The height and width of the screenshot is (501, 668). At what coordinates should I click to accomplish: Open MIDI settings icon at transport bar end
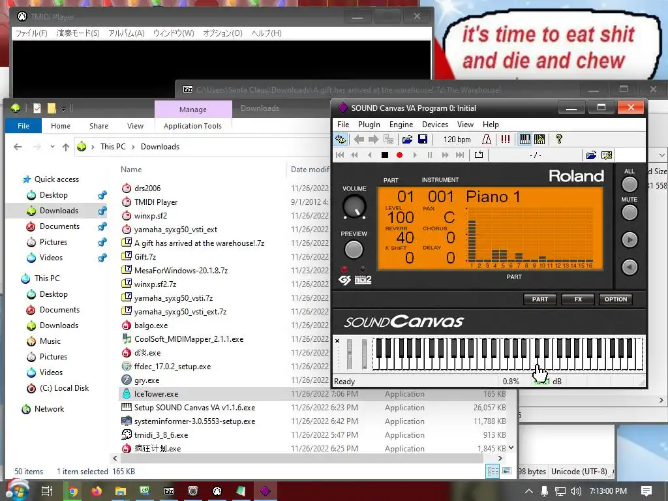(607, 155)
